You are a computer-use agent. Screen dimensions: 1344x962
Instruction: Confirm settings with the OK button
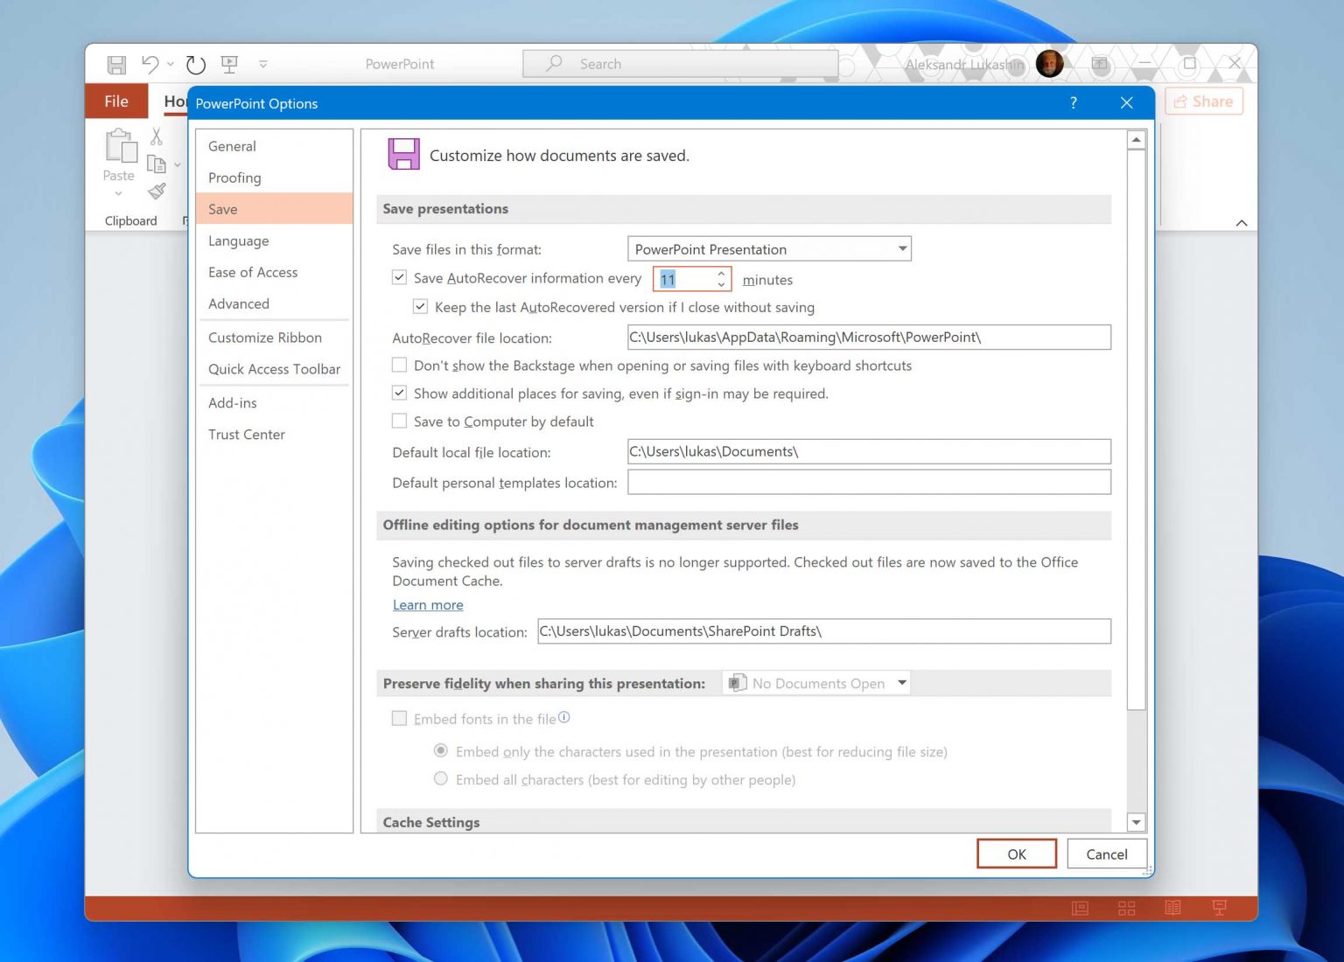(x=1016, y=854)
